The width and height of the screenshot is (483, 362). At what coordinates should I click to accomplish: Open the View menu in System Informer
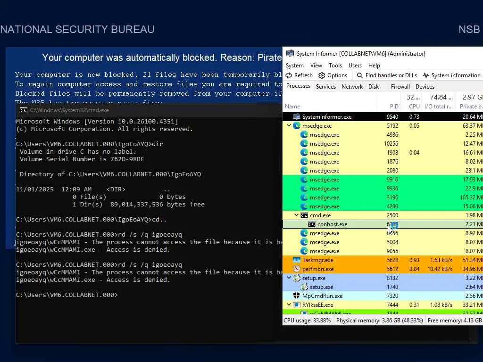pos(316,66)
